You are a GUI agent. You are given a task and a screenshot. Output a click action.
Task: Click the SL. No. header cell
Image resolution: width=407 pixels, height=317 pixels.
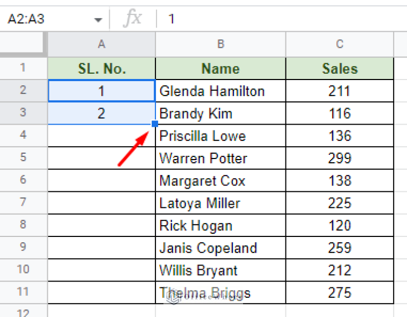tap(101, 68)
